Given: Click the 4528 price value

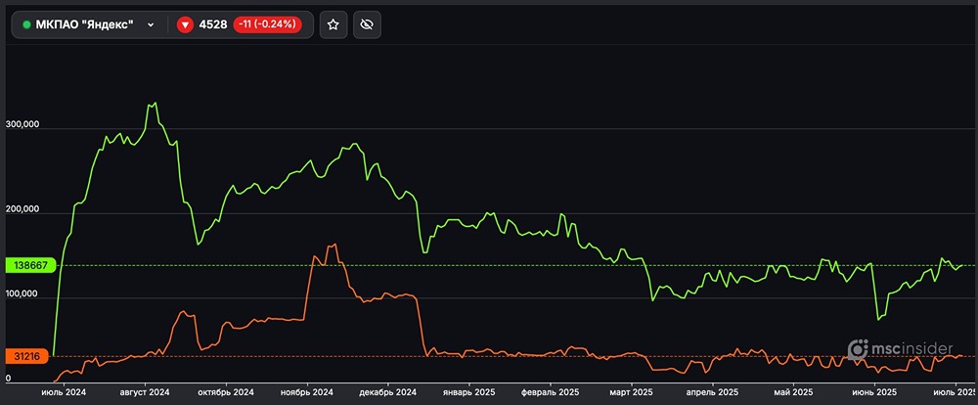Looking at the screenshot, I should [213, 24].
